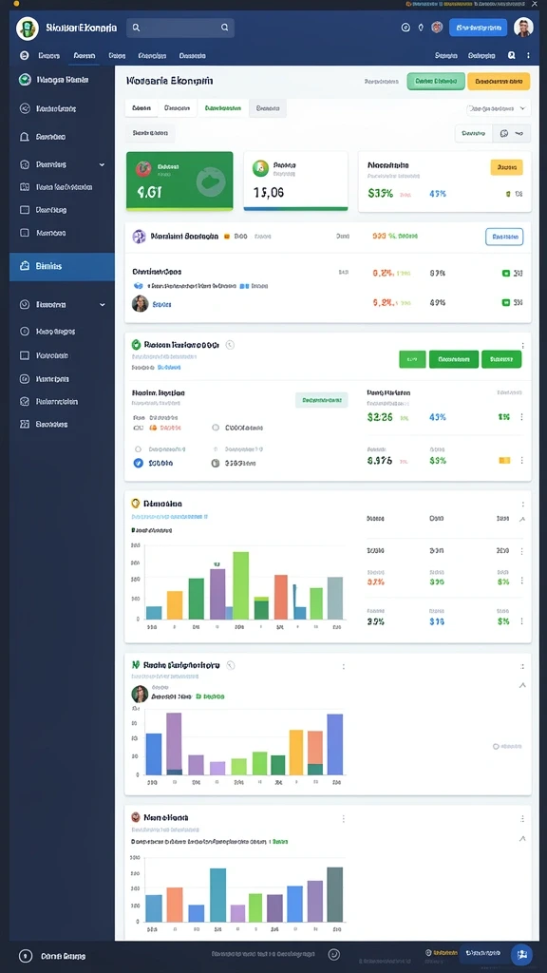Click the green app logo in header
This screenshot has height=973, width=547.
tap(27, 28)
